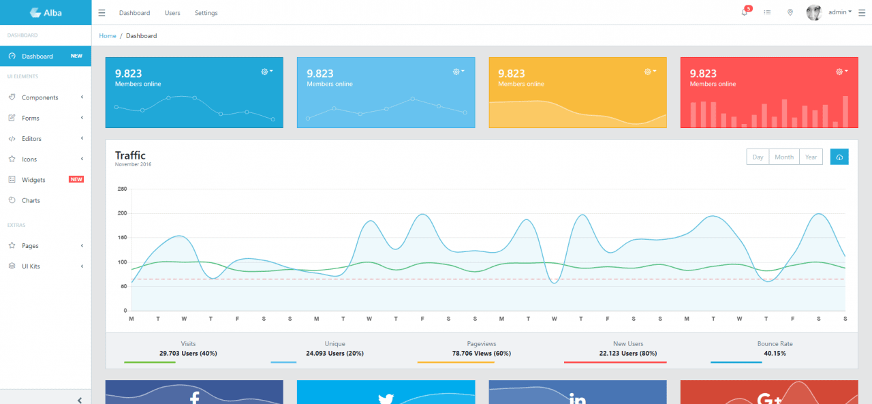Select the Month traffic view
The width and height of the screenshot is (872, 404).
[x=784, y=157]
